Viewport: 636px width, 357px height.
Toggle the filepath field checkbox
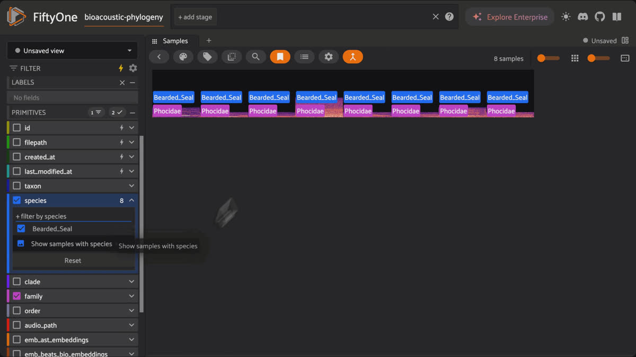coord(16,142)
